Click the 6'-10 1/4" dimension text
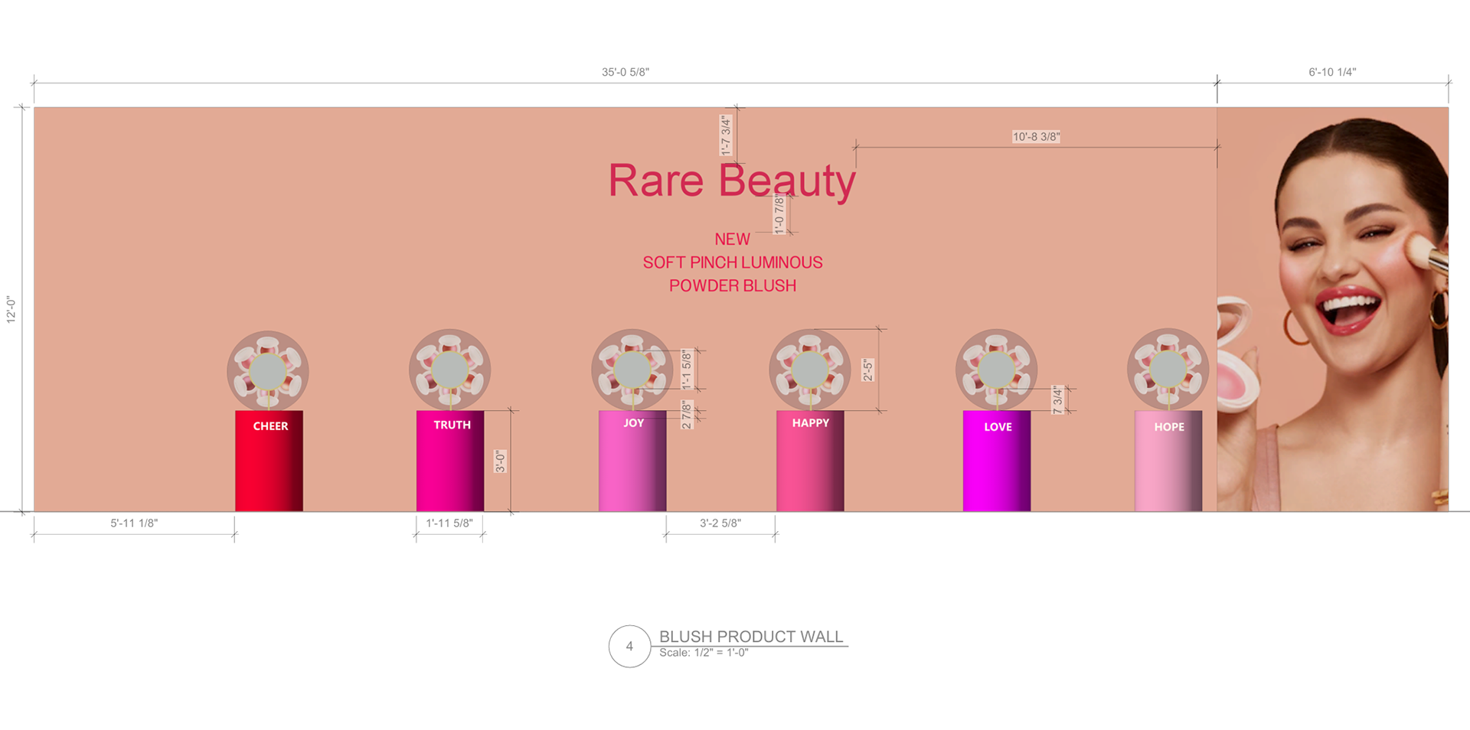1470x730 pixels. click(x=1331, y=72)
